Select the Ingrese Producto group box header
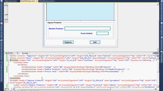The width and height of the screenshot is (163, 91). click(x=55, y=22)
